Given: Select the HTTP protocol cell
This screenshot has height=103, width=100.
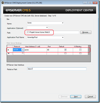Looking at the screenshot, I should click(17, 50).
